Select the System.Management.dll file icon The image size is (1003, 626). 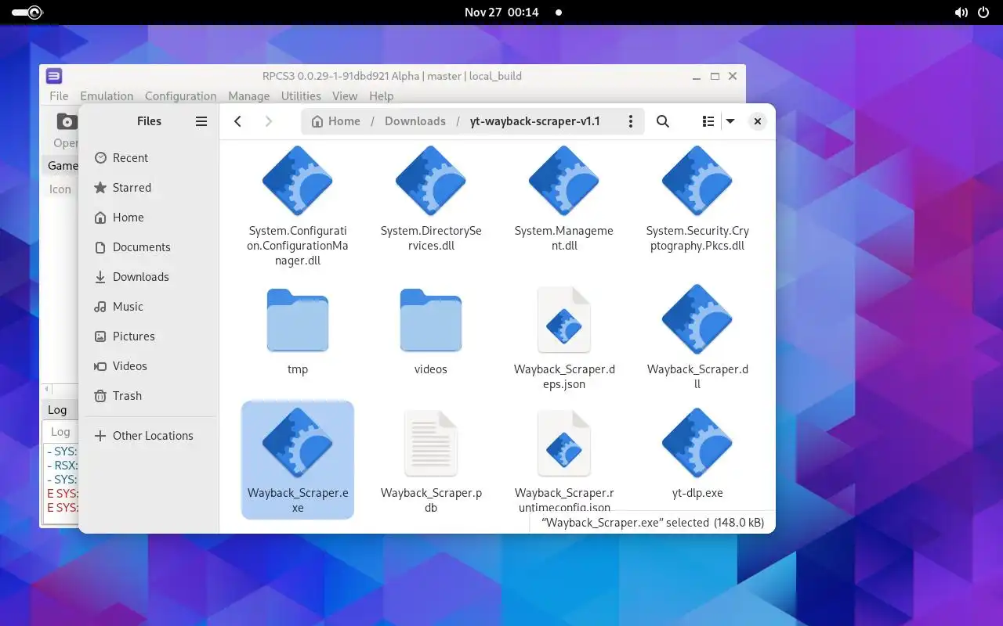(564, 181)
